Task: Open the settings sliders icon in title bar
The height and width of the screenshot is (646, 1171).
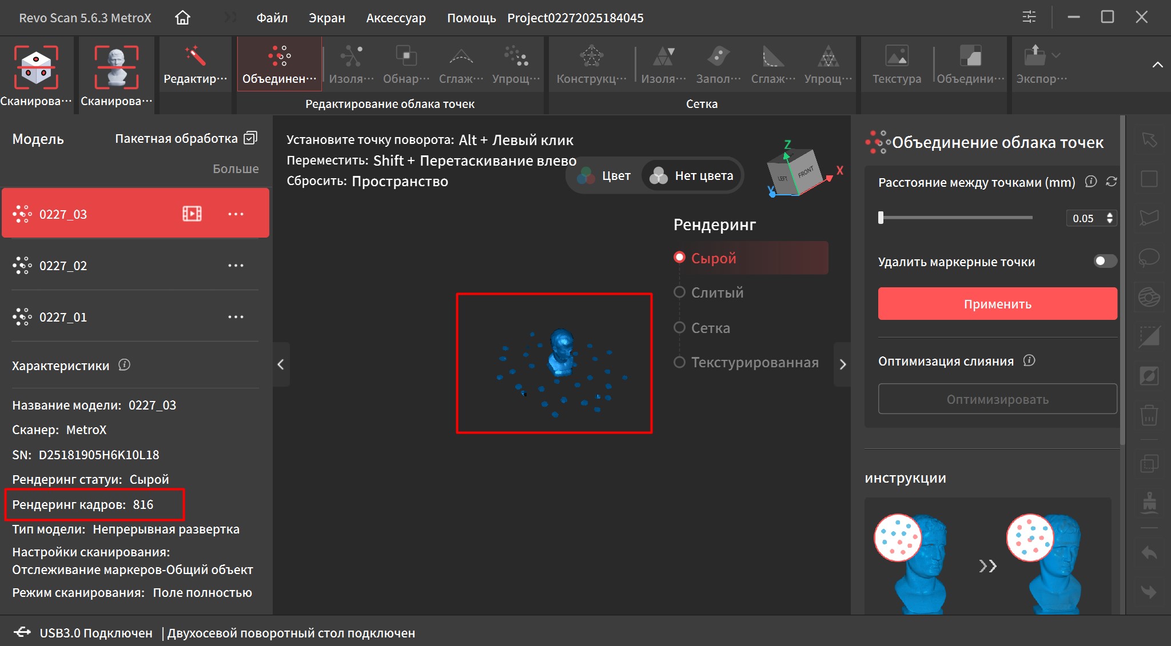Action: click(x=1029, y=17)
